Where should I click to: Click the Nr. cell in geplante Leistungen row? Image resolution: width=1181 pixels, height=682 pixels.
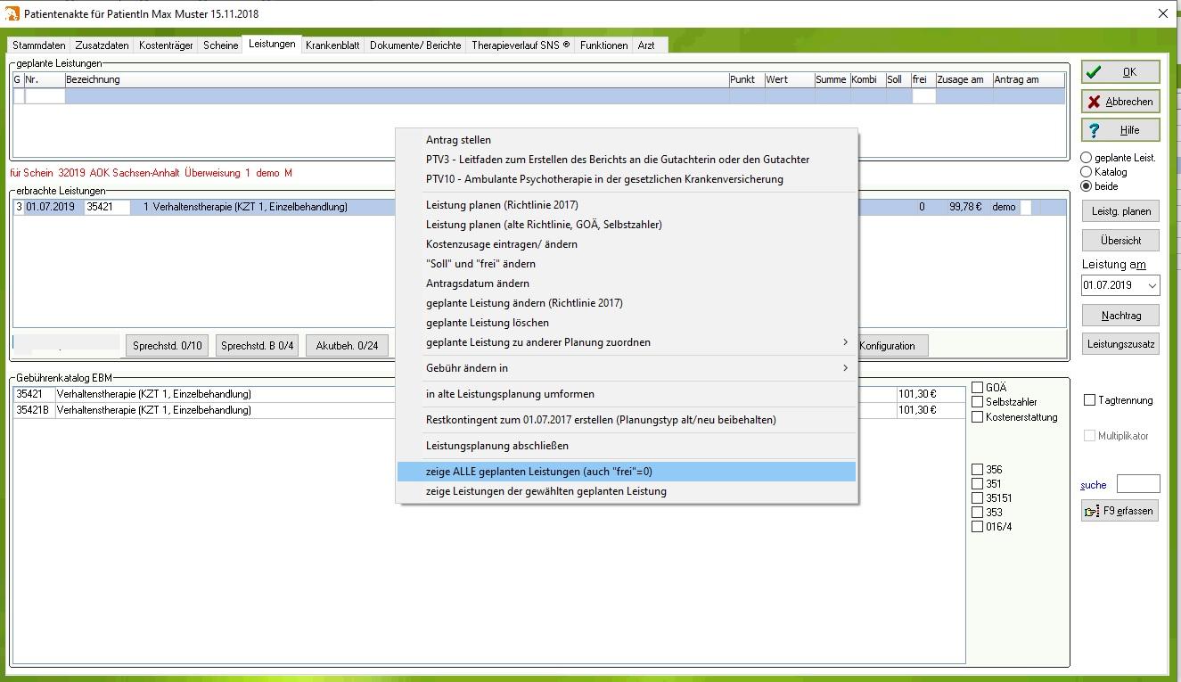(45, 96)
